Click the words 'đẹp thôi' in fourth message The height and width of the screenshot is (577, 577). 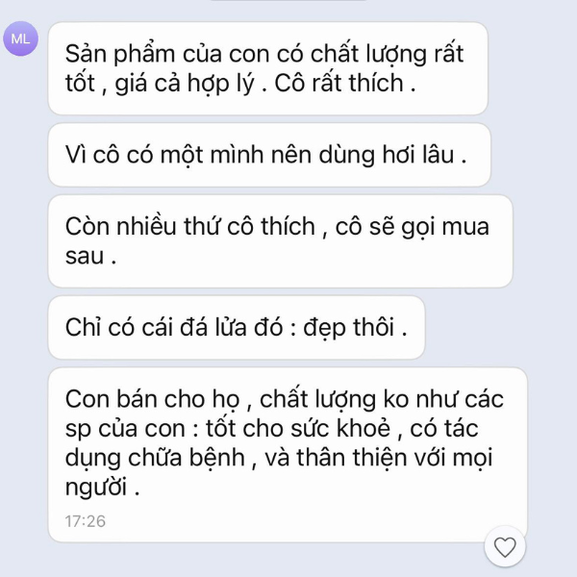[x=349, y=327]
